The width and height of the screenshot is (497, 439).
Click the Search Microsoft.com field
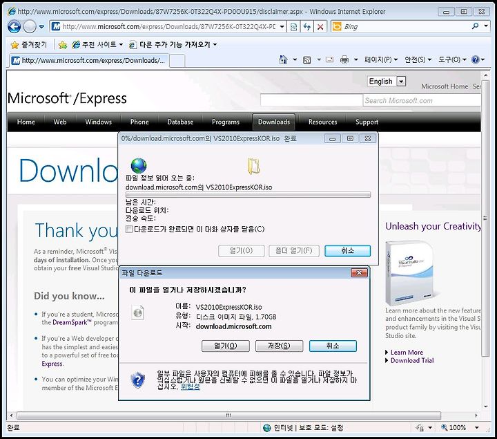click(x=422, y=101)
